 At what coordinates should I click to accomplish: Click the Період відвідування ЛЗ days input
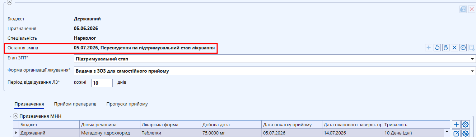tap(102, 83)
